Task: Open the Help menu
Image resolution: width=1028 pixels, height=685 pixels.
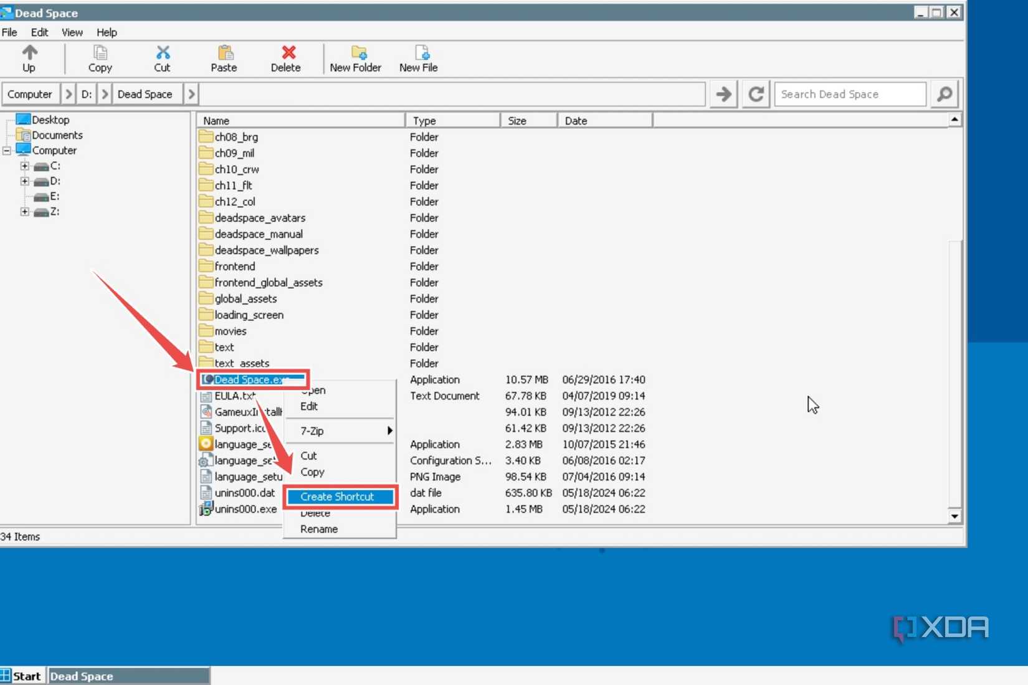Action: point(107,32)
